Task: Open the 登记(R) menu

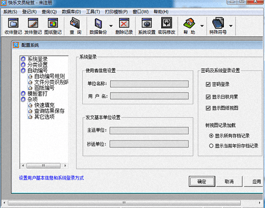Action: click(x=30, y=12)
